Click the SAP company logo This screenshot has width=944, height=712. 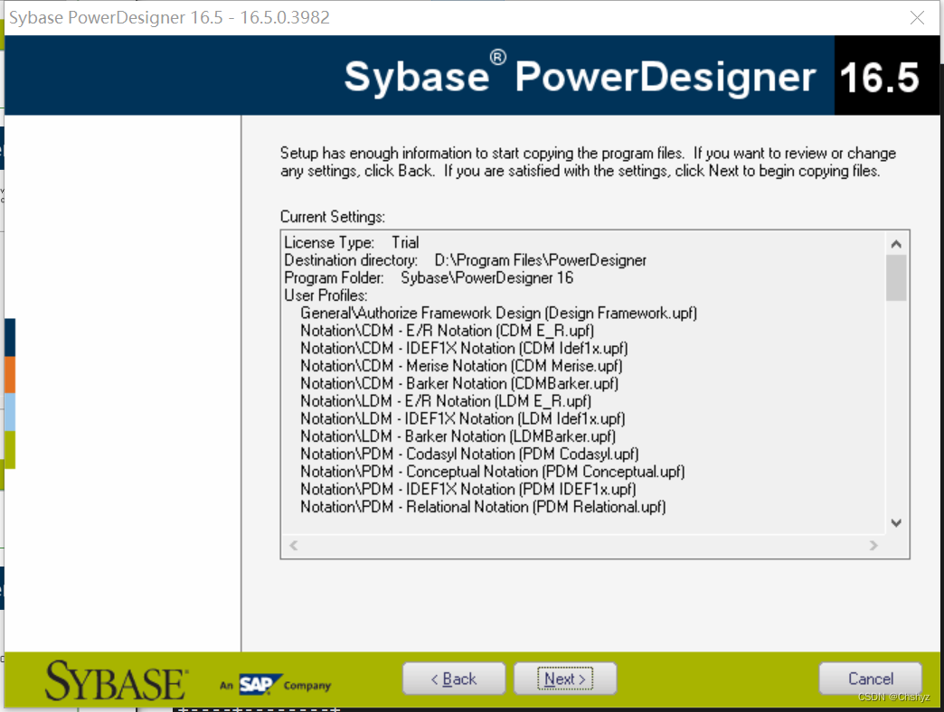(275, 684)
